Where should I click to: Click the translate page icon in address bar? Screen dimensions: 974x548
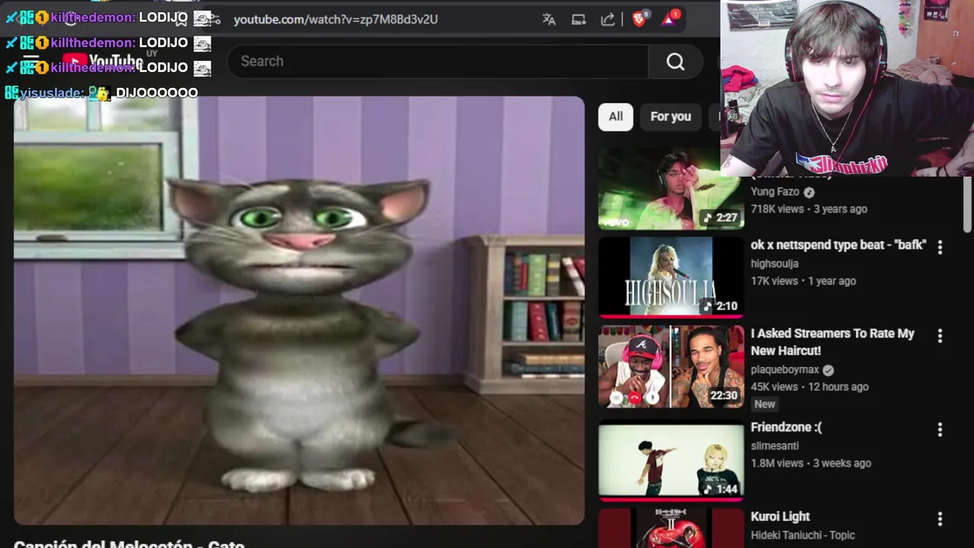(549, 20)
